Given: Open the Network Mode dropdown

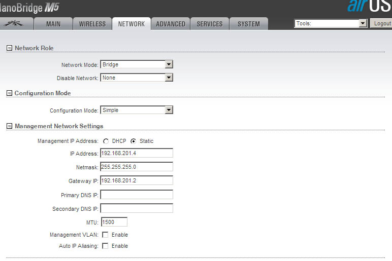Looking at the screenshot, I should point(137,64).
